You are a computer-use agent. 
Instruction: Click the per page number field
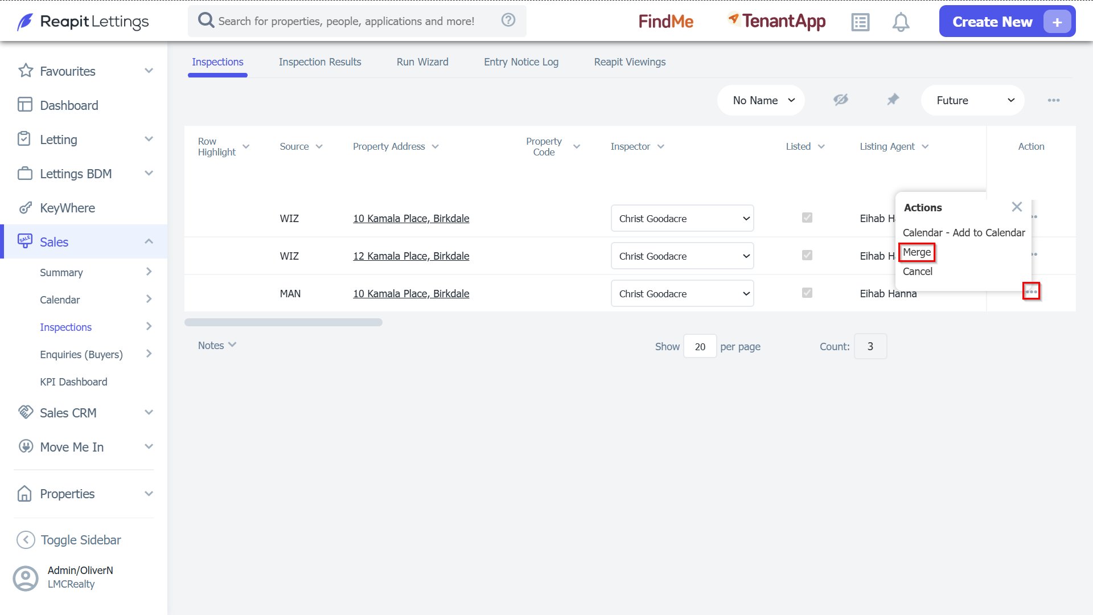[x=700, y=346]
